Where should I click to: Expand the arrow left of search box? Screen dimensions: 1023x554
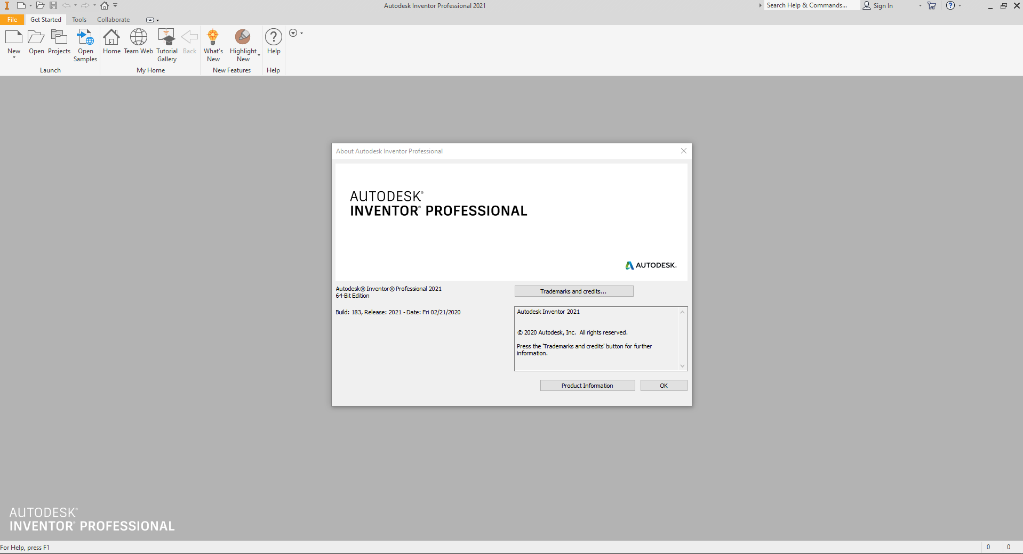coord(761,5)
